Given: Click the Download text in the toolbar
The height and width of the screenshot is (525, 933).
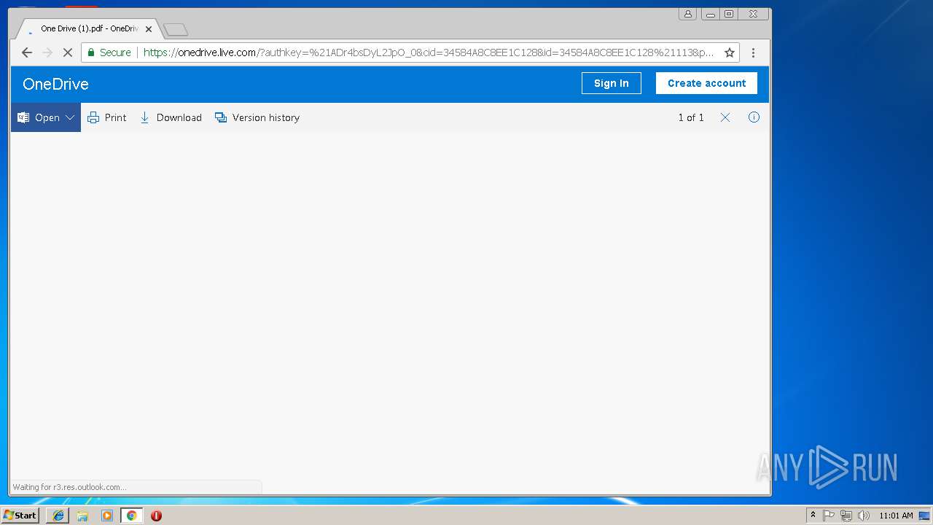Looking at the screenshot, I should [179, 117].
